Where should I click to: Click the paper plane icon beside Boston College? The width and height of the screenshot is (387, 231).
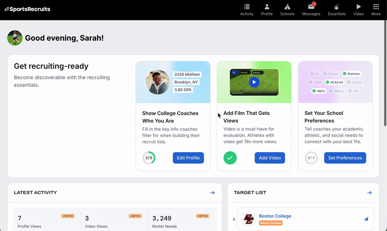coord(366,219)
